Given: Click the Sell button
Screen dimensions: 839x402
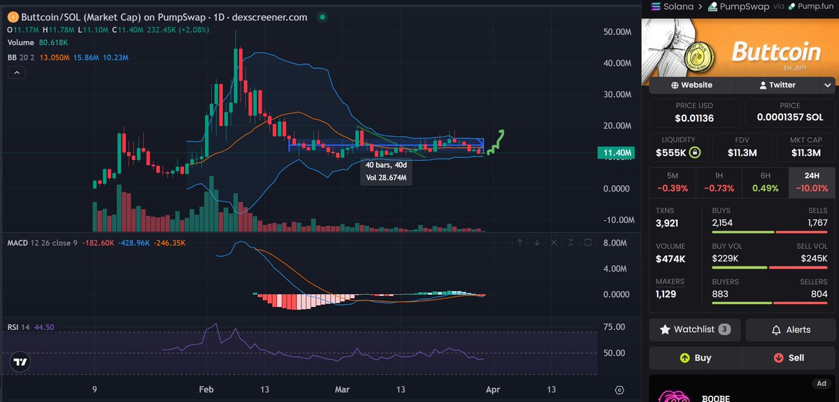Looking at the screenshot, I should 789,357.
